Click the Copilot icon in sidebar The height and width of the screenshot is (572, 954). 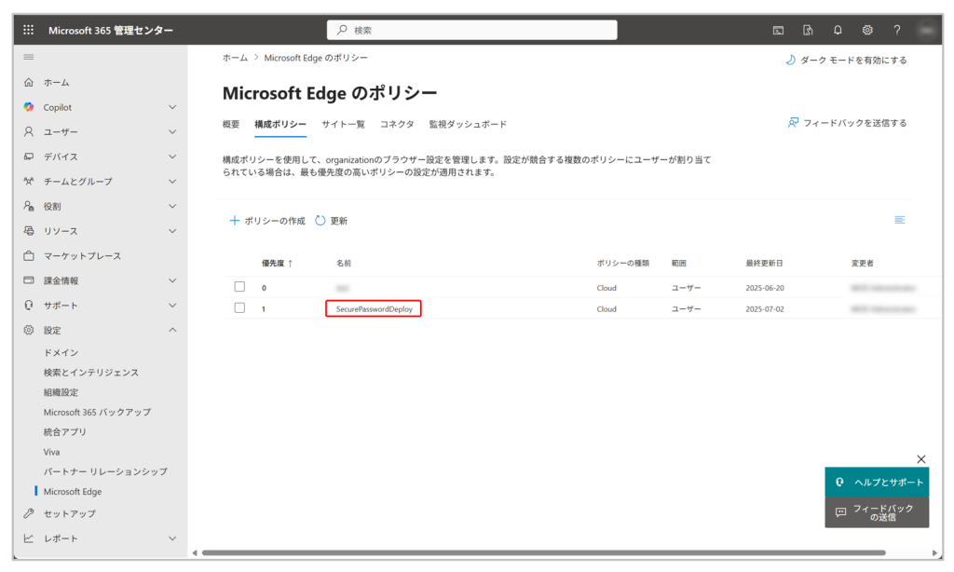coord(29,107)
